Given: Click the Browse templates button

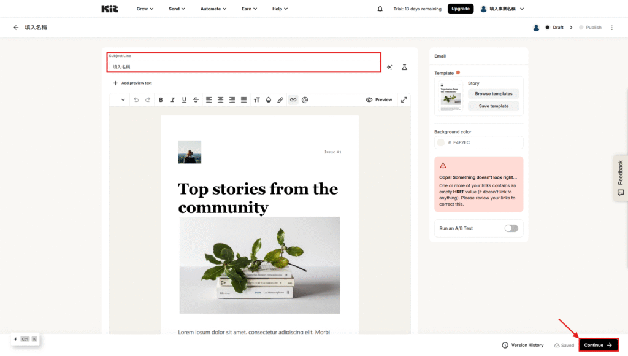Looking at the screenshot, I should pos(494,94).
